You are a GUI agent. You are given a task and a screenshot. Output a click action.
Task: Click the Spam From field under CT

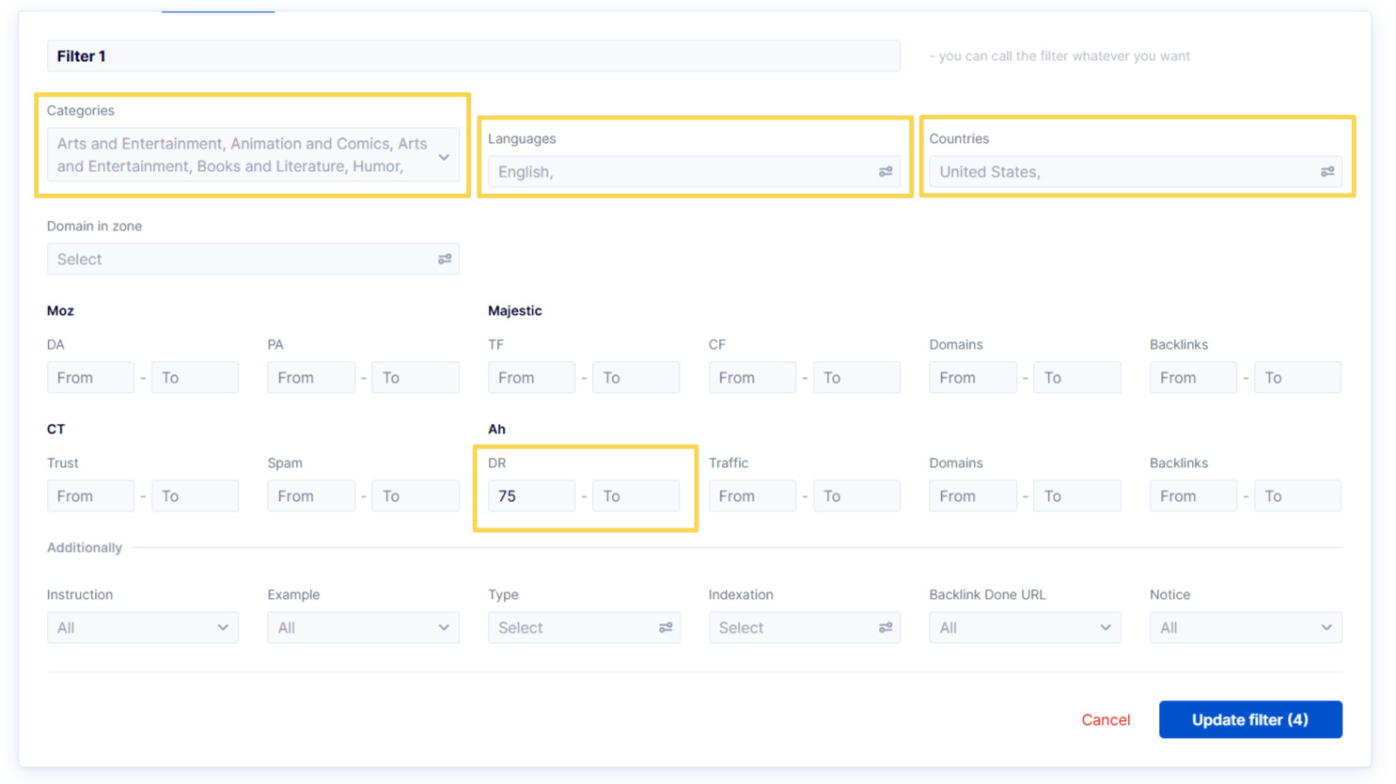coord(311,495)
